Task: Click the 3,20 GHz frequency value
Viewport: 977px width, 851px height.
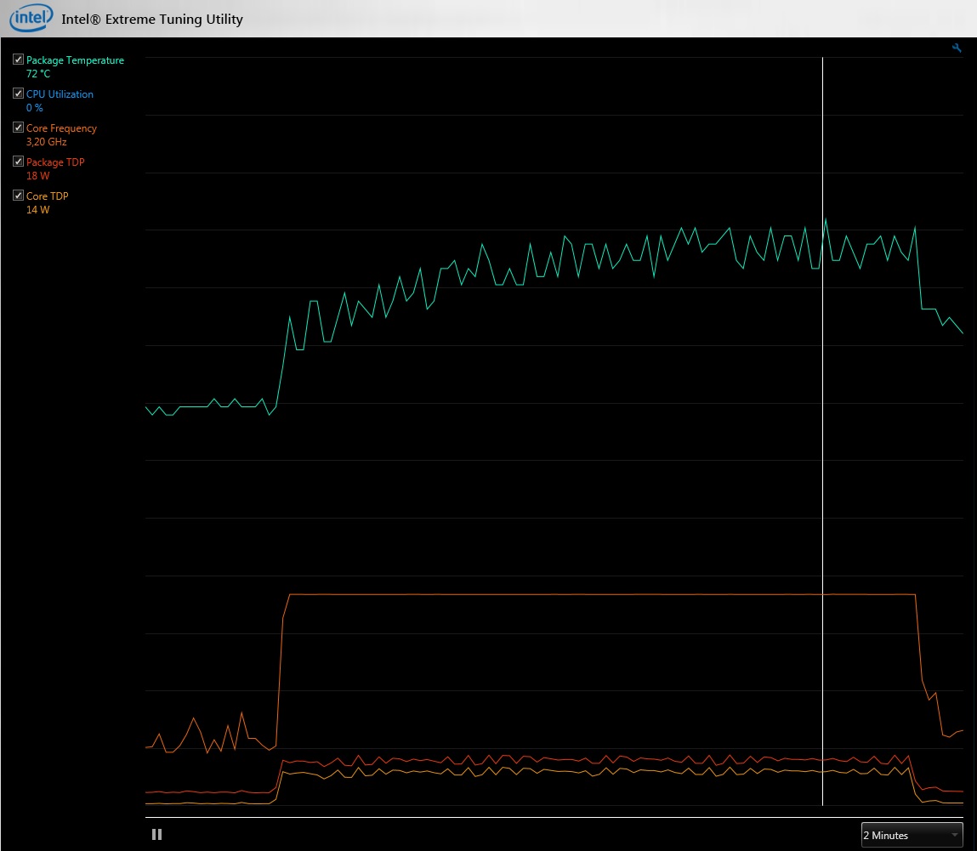Action: pos(46,142)
